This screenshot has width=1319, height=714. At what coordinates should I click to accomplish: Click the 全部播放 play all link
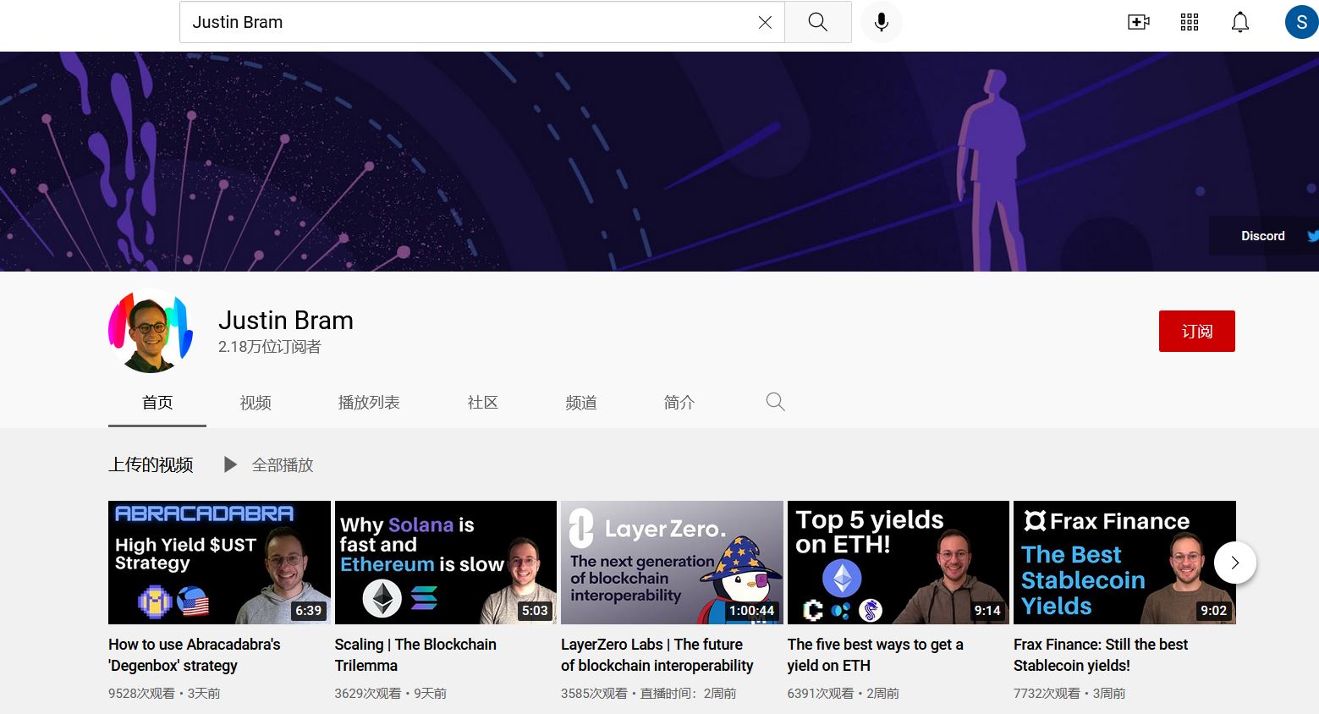283,464
